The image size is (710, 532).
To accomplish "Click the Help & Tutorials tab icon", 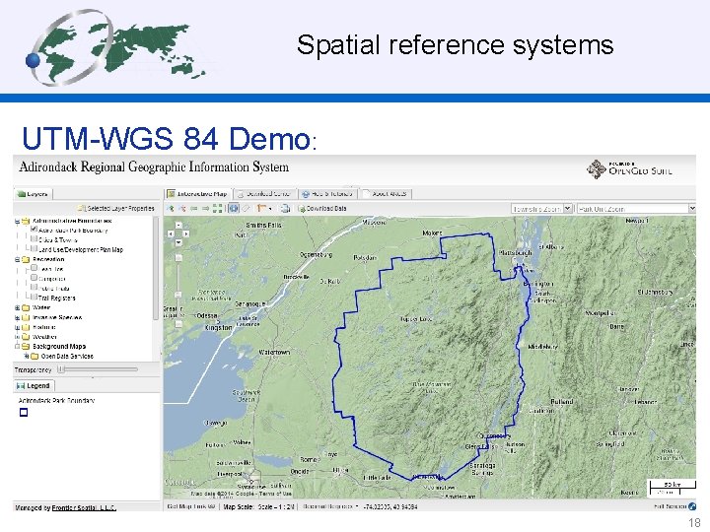I will [x=306, y=194].
